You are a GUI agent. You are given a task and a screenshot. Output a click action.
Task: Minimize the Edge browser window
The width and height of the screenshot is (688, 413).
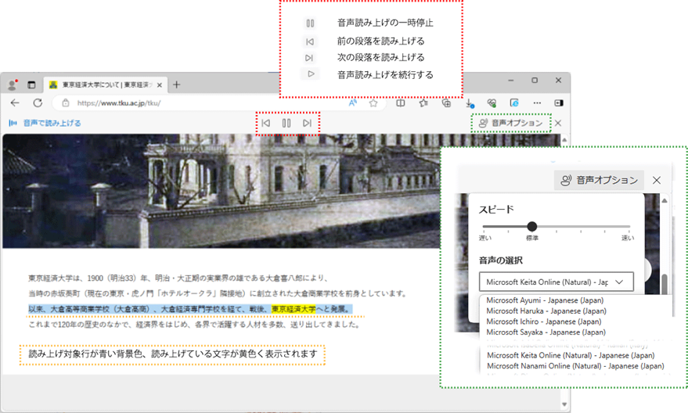[x=511, y=81]
